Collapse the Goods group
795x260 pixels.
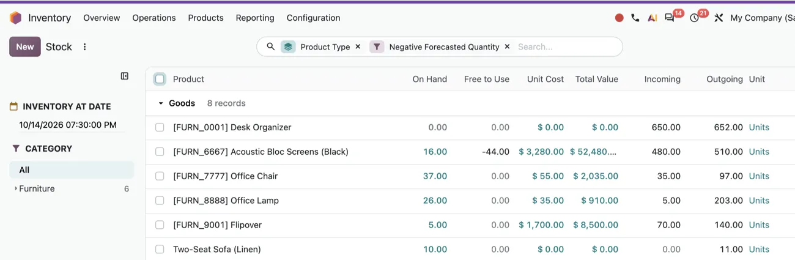click(161, 103)
